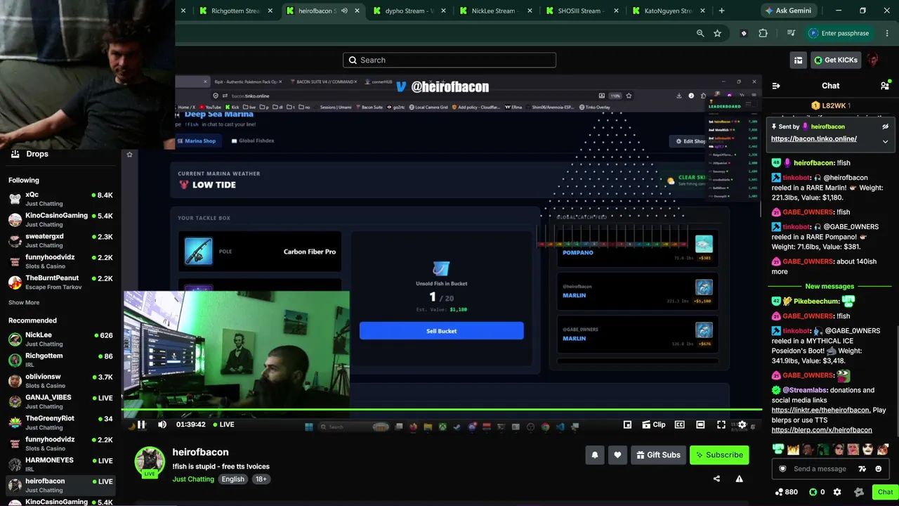The image size is (899, 506).
Task: Expand the pinned message chevron
Action: click(x=885, y=141)
